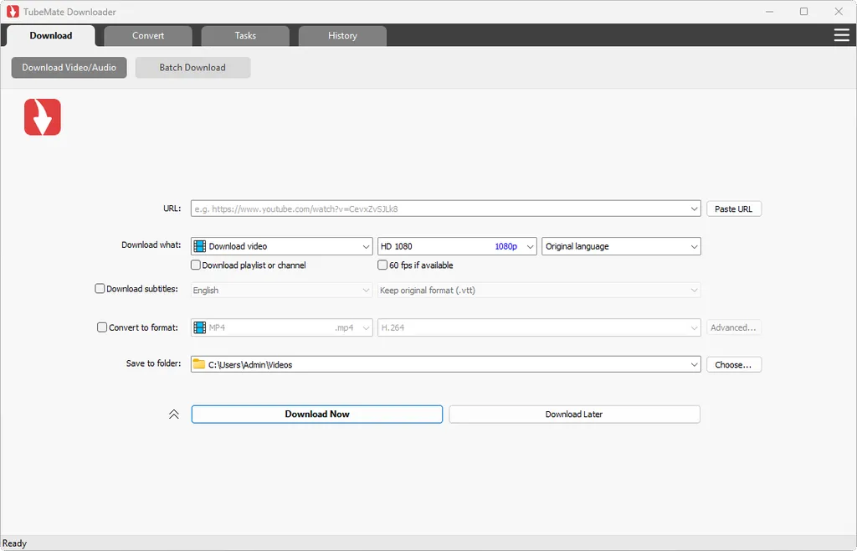
Task: Maximize the TubeMate Downloader window
Action: 804,12
